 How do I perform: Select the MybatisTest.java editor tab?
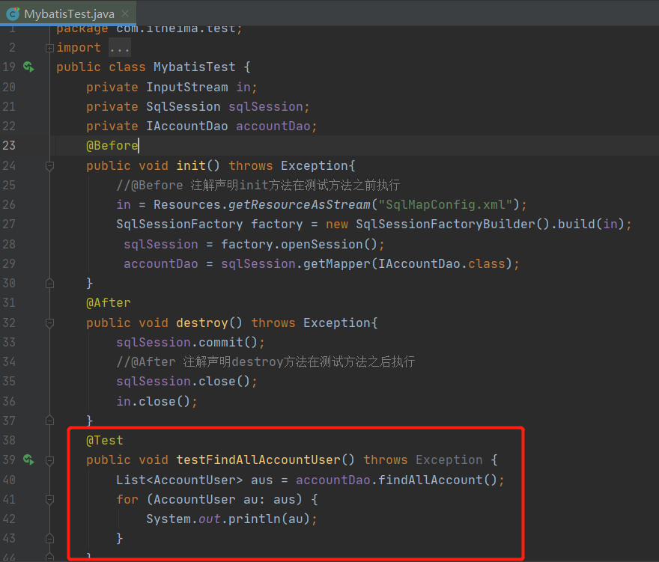[x=68, y=13]
